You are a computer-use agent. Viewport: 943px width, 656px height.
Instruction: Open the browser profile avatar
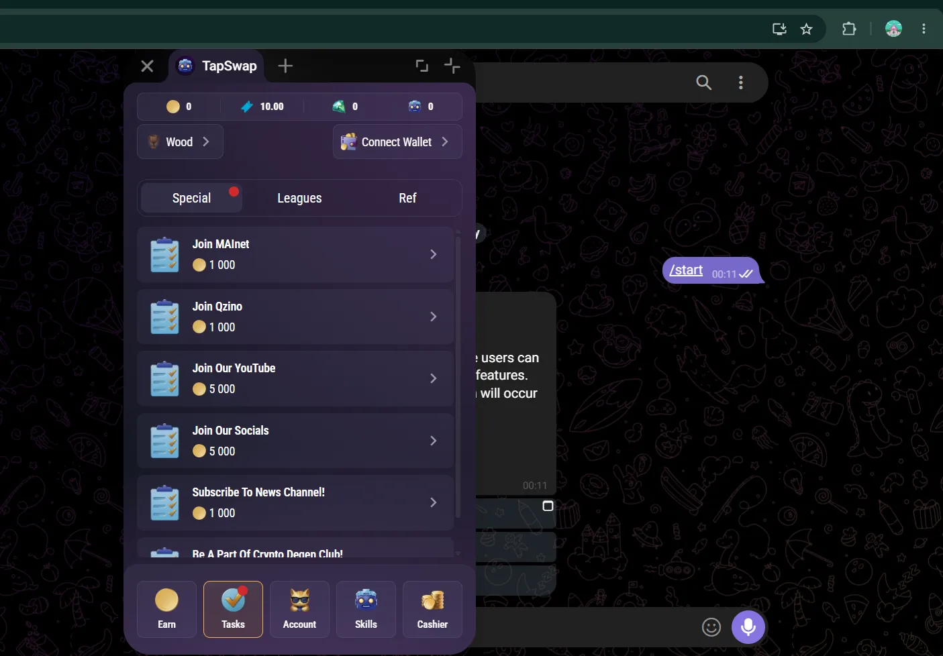coord(893,29)
